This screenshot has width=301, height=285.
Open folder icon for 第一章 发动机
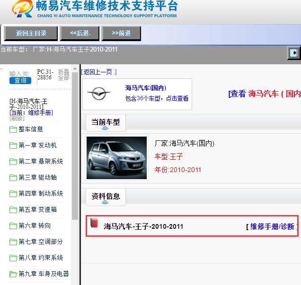tap(13, 146)
